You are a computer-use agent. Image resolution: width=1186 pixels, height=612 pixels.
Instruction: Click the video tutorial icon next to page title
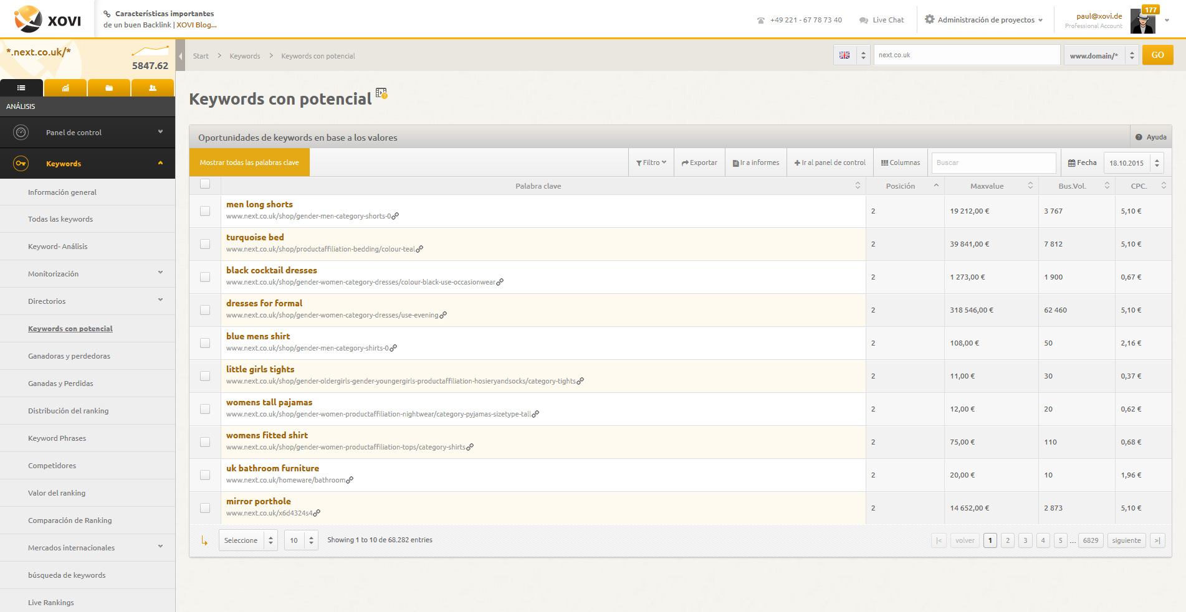[381, 93]
